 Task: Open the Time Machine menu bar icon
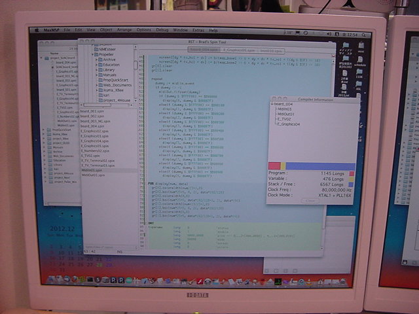click(x=306, y=33)
